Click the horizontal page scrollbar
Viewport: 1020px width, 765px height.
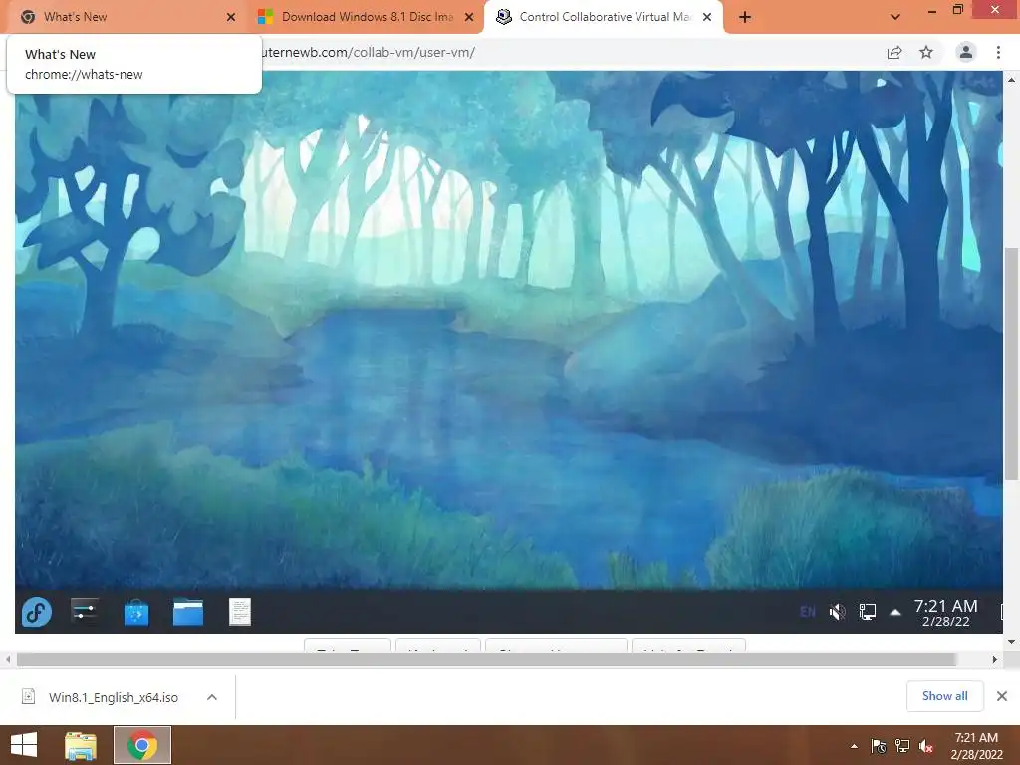click(x=486, y=659)
